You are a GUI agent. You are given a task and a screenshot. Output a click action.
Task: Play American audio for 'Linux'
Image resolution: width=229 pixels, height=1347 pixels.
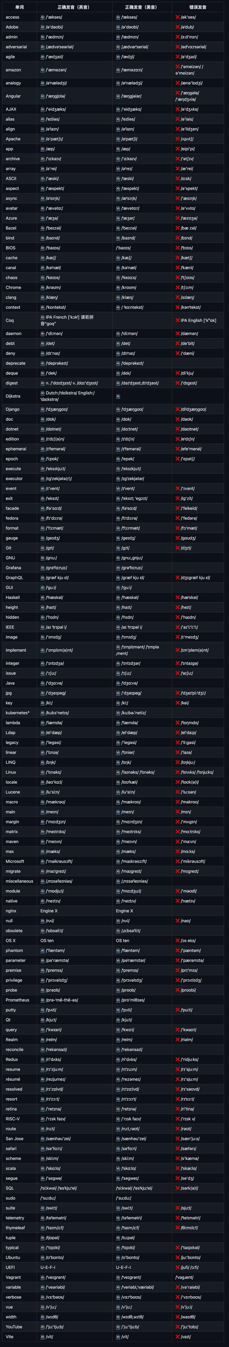pyautogui.click(x=118, y=772)
